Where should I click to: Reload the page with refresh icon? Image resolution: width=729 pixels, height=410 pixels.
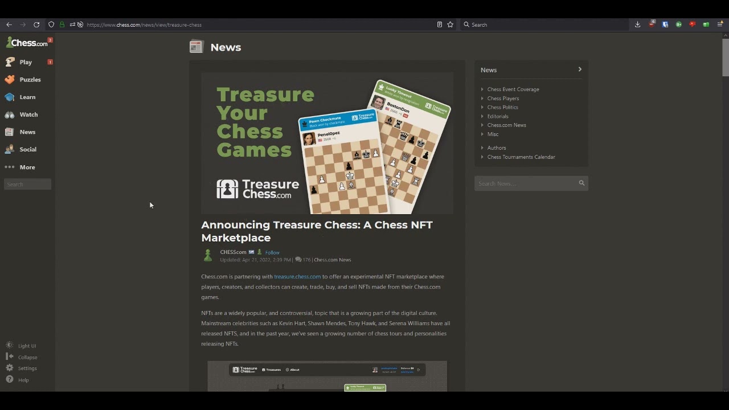click(x=36, y=24)
